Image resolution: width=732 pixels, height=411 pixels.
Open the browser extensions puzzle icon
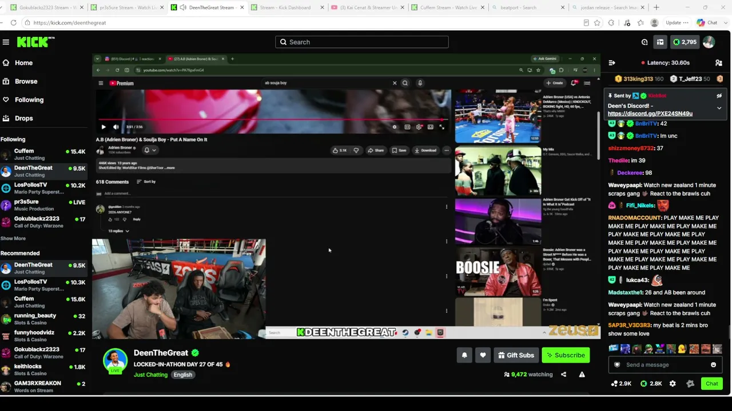click(x=611, y=23)
